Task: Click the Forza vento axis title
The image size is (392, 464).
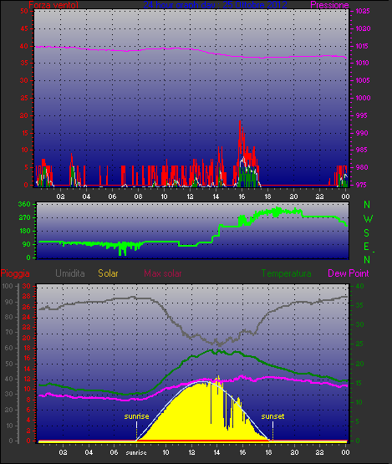Action: (53, 5)
